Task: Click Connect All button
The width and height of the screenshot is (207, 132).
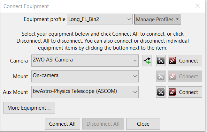Action: tap(62, 124)
